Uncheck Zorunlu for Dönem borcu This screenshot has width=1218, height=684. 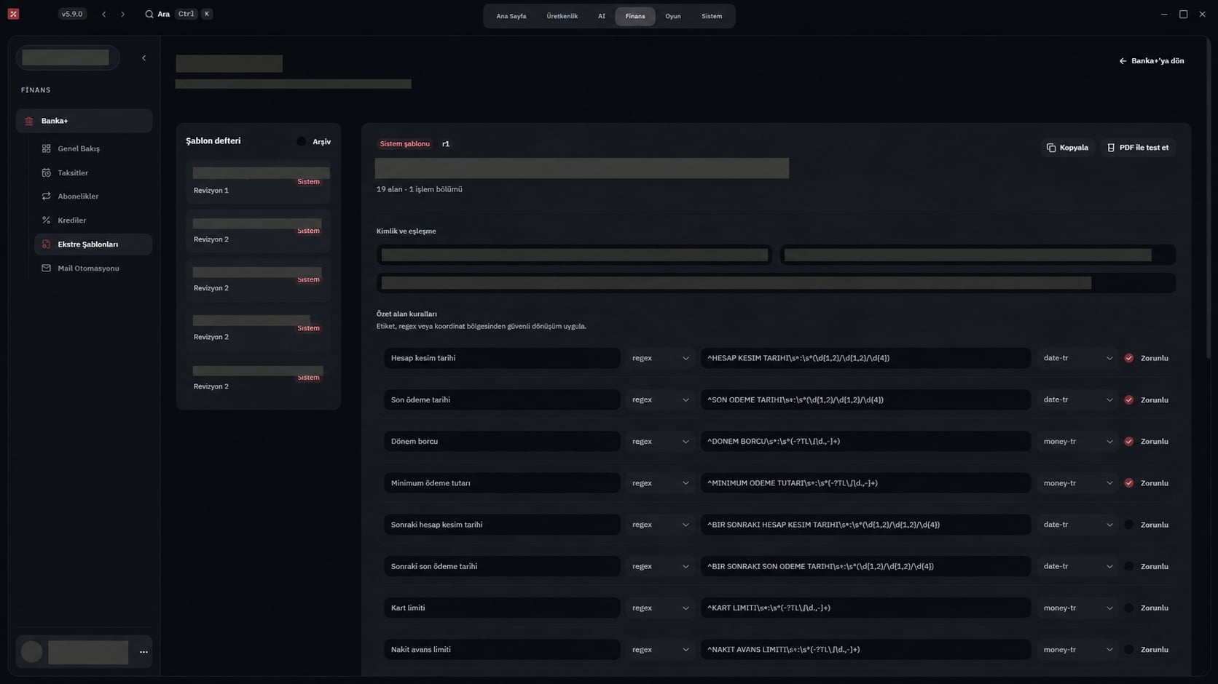click(x=1128, y=442)
